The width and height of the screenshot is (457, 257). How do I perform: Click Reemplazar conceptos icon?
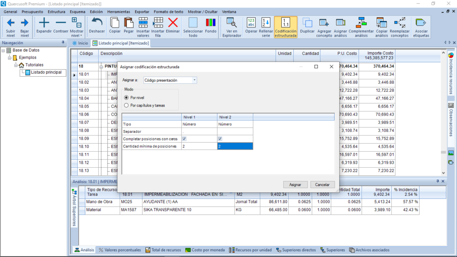399,22
